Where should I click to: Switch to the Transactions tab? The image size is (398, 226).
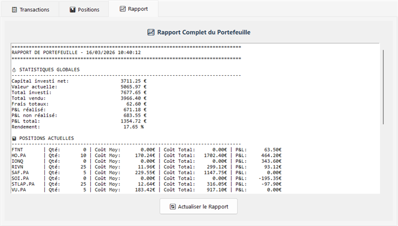(x=30, y=10)
